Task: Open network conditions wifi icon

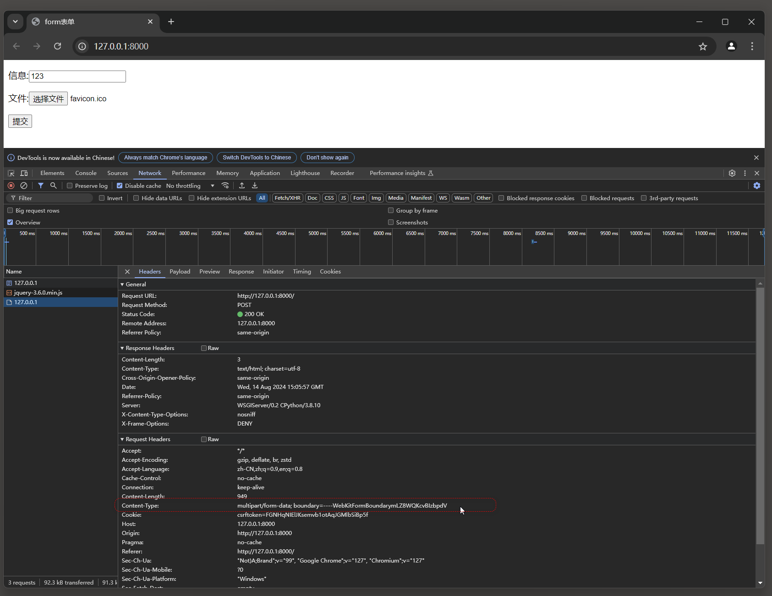Action: point(225,186)
